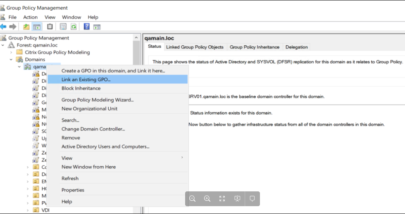Screen dimensions: 405x214
Task: Toggle the Show/Hide Action Pane icon
Action: point(97,26)
